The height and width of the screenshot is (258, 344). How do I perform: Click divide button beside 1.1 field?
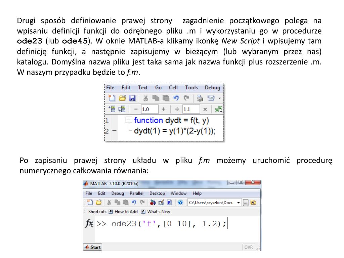point(177,109)
